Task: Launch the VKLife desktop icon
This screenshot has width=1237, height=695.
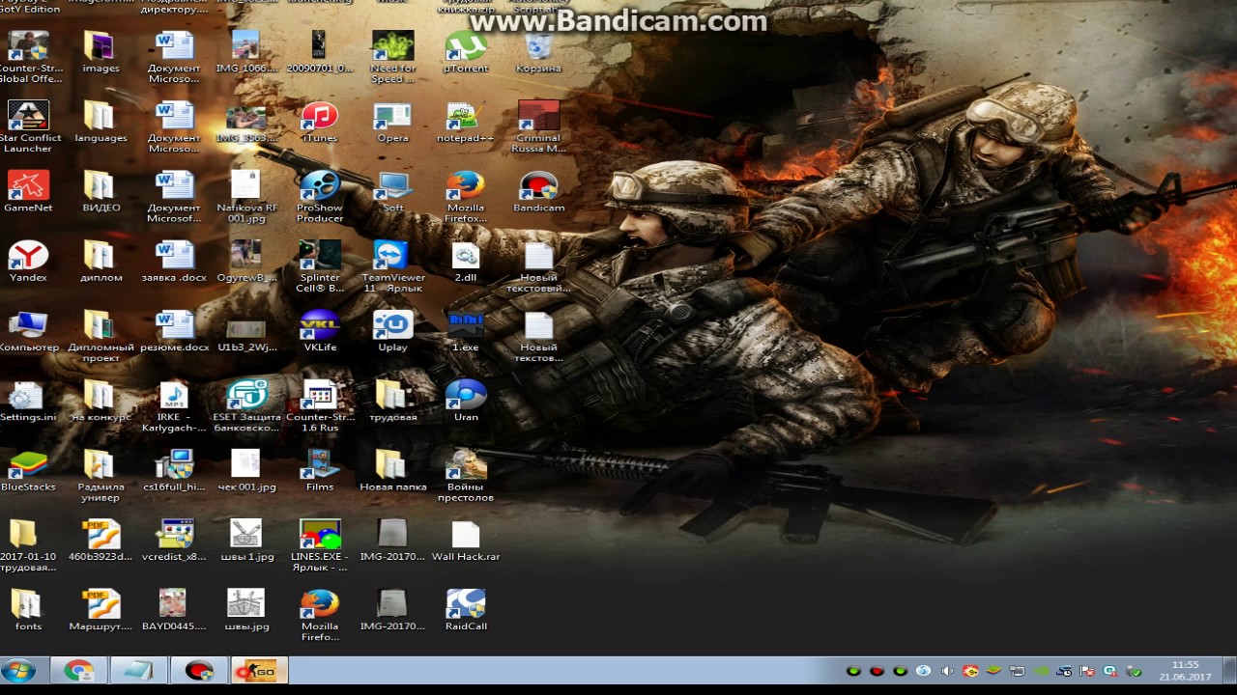Action: click(x=320, y=330)
